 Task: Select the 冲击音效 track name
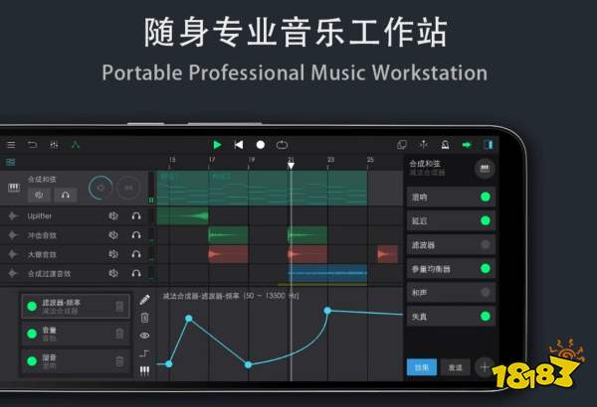pyautogui.click(x=42, y=235)
